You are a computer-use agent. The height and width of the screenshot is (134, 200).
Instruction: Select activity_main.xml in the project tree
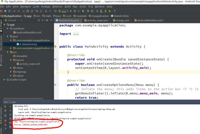tap(28, 64)
